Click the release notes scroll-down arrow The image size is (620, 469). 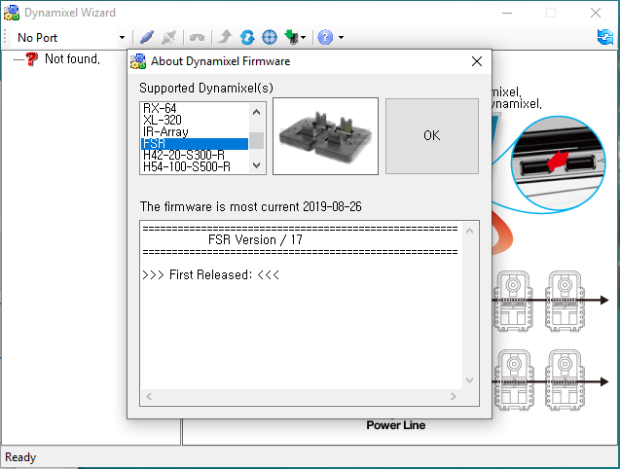470,380
